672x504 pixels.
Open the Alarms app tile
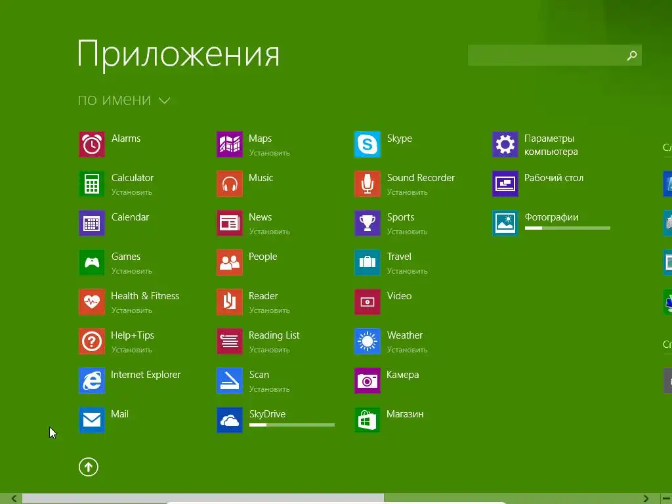tap(92, 144)
